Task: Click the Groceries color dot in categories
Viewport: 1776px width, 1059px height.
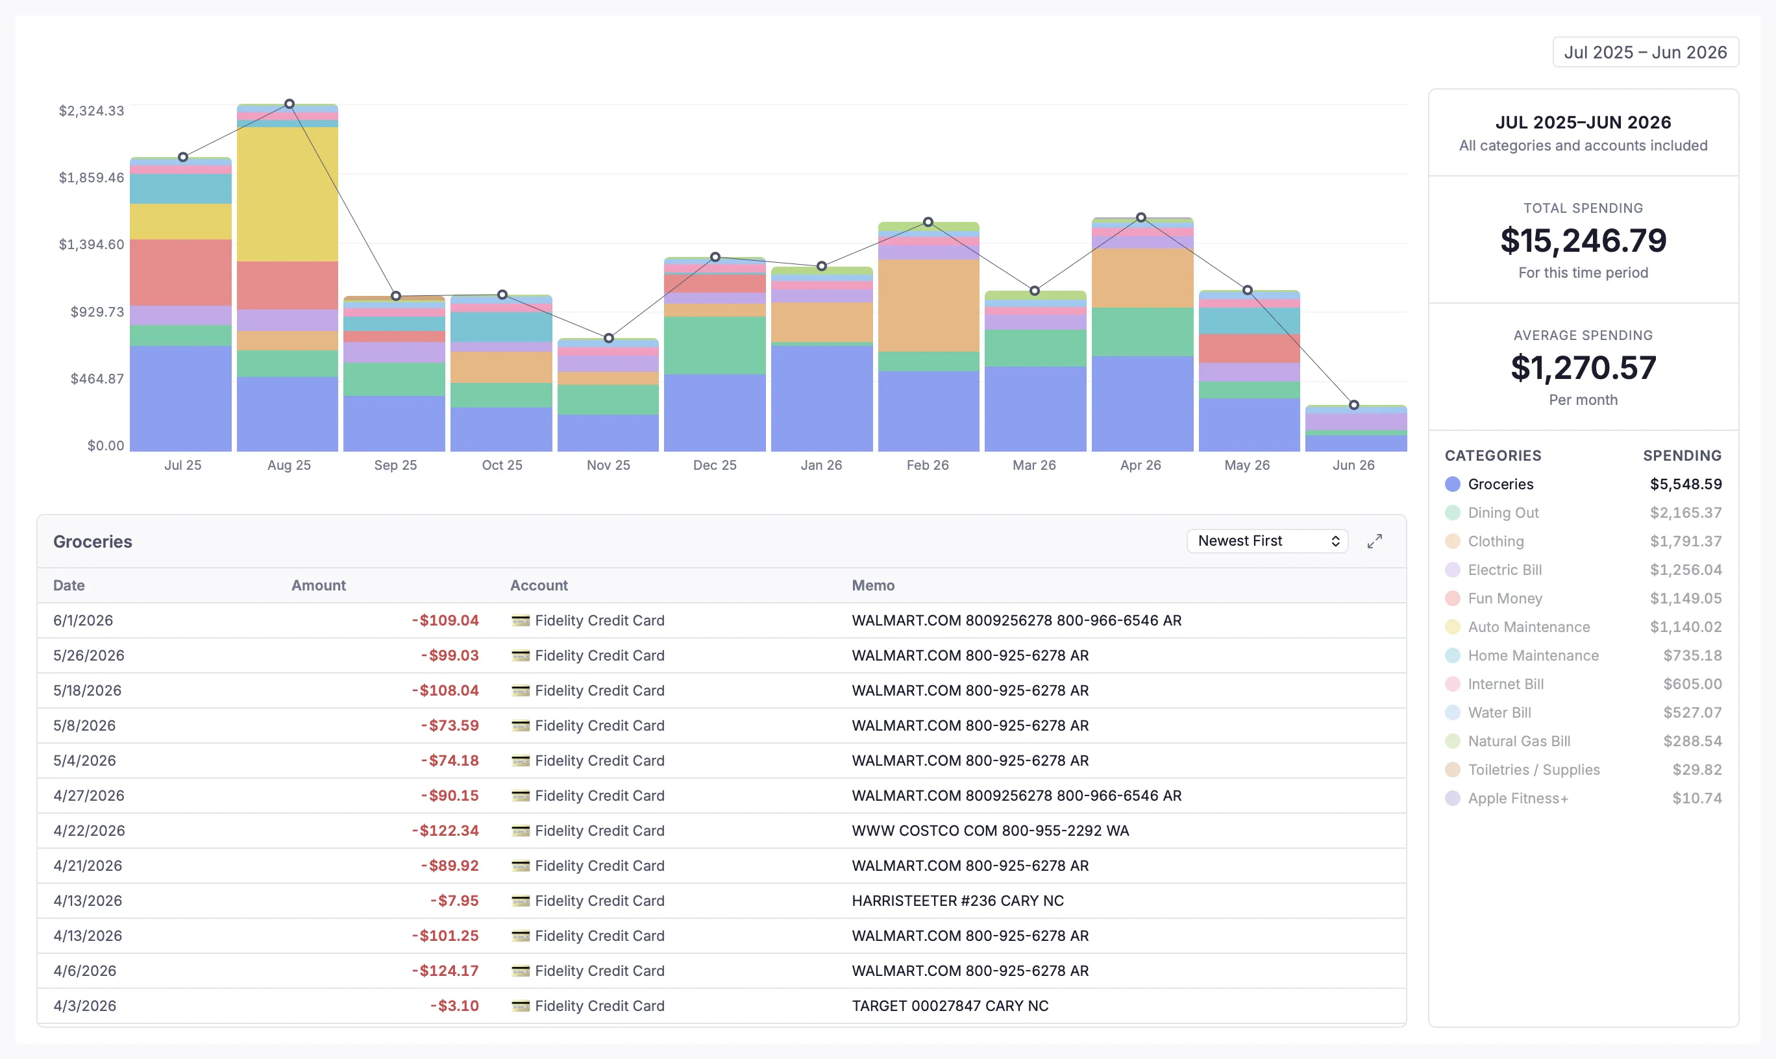Action: pos(1452,484)
